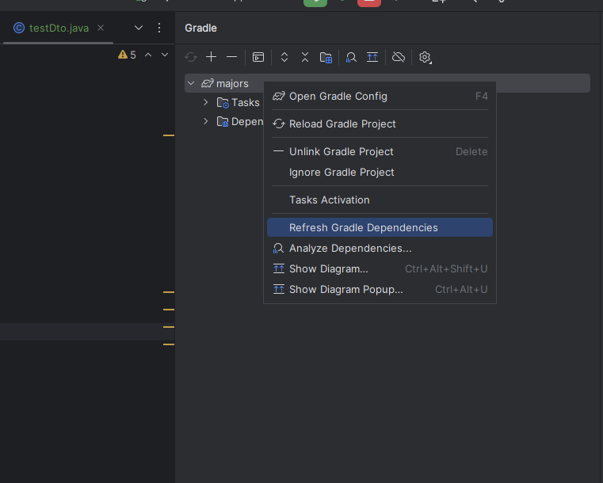This screenshot has width=603, height=483.
Task: Click the Reload All Gradle Projects toolbar icon
Action: [x=191, y=57]
